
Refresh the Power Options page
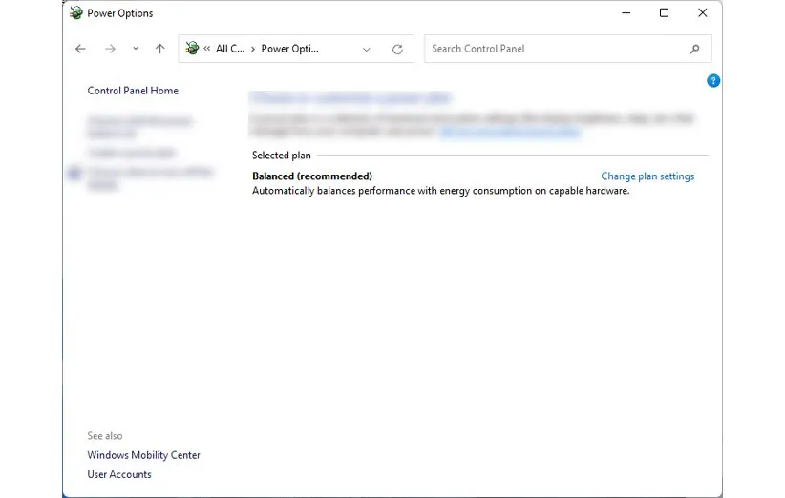[x=397, y=49]
